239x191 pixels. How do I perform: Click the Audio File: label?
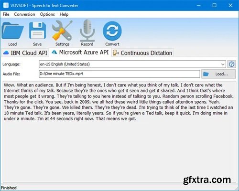[x=11, y=74]
